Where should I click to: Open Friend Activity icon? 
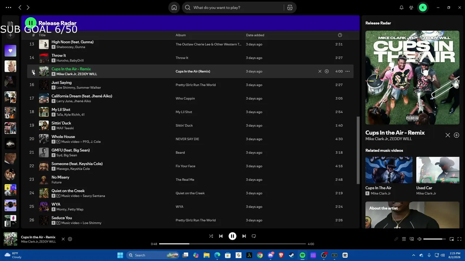point(411,8)
